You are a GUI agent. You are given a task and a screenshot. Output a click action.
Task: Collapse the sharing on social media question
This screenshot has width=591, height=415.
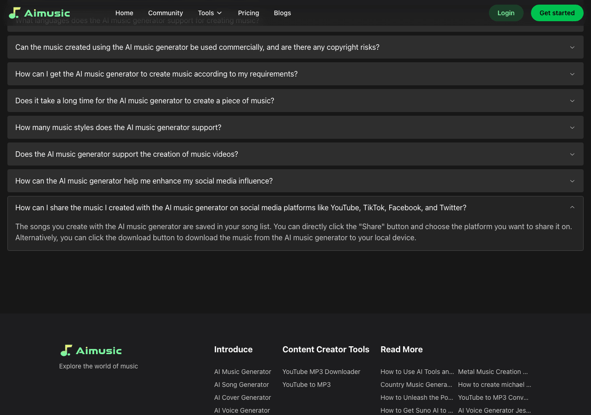[295, 207]
